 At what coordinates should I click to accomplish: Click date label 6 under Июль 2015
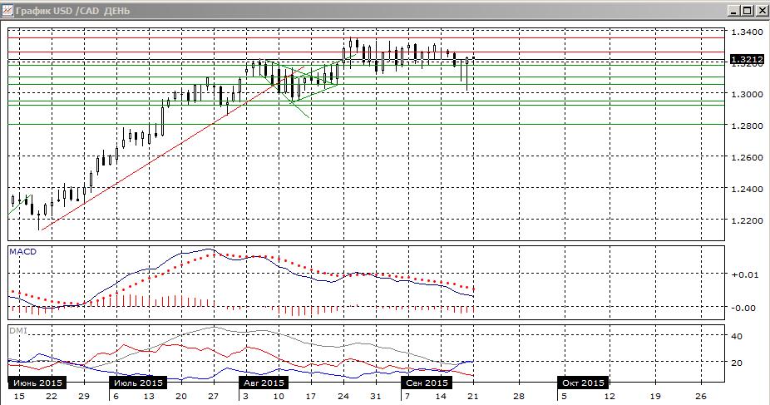[116, 397]
